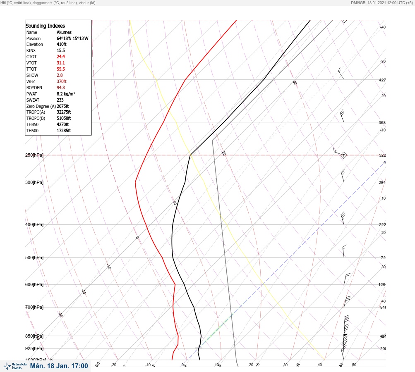Click the '500[hPa]' pressure label
415x372 pixels.
(x=34, y=258)
